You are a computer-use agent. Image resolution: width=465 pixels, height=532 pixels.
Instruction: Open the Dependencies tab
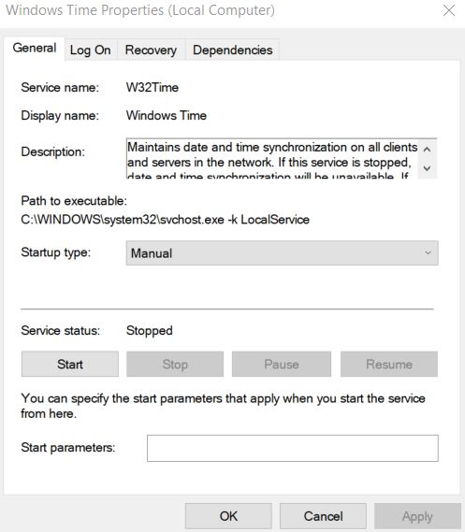(x=232, y=50)
